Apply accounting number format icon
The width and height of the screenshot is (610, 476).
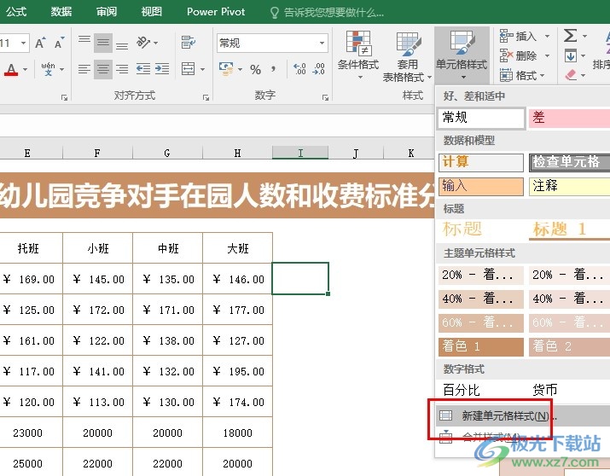[x=226, y=69]
